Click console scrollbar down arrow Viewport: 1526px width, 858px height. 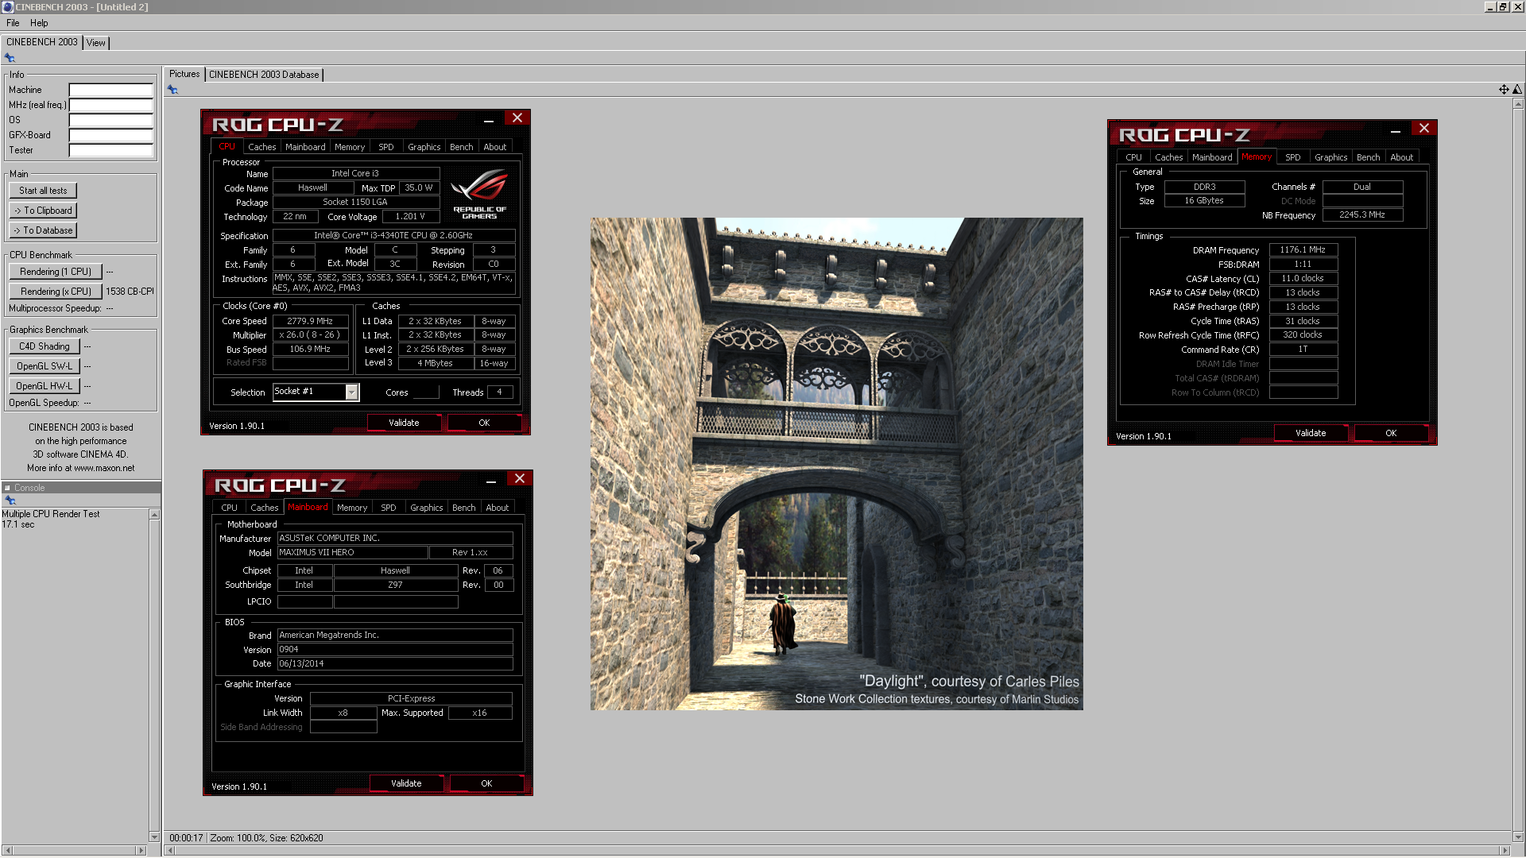(x=154, y=837)
